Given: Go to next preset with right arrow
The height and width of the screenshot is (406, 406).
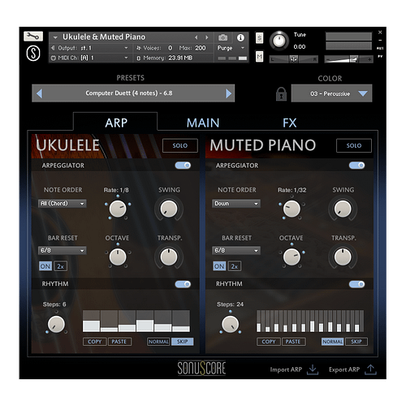Looking at the screenshot, I should 228,93.
